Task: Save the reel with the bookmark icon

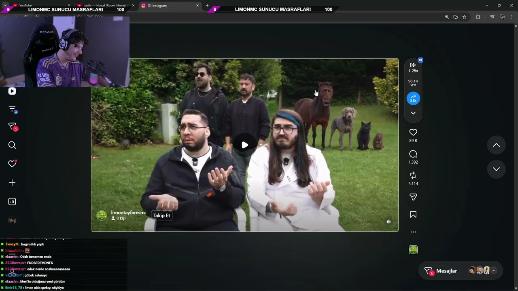Action: coord(413,215)
